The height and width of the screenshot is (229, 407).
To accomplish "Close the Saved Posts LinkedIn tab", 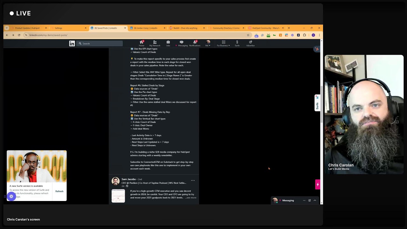I will pos(125,28).
